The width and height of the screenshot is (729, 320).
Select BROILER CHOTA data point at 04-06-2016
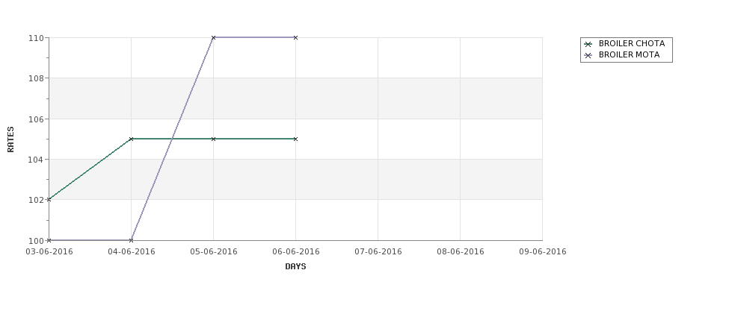131,139
